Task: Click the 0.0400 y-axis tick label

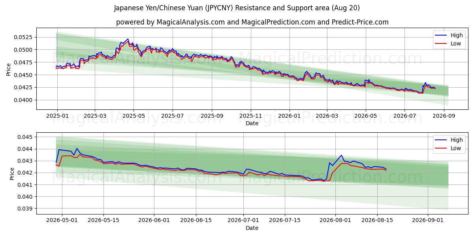Action: click(24, 100)
